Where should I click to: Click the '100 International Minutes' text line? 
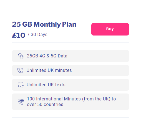point(54,99)
